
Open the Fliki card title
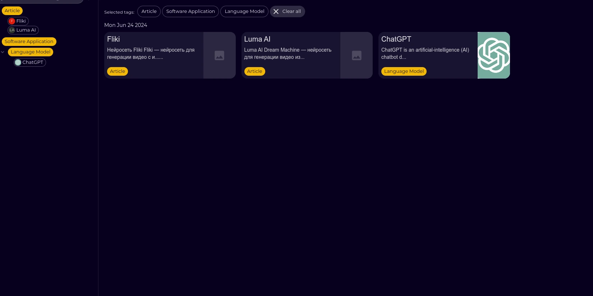click(114, 39)
